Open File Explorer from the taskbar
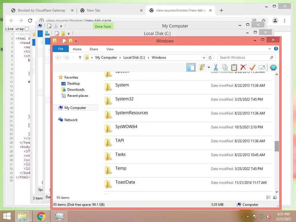 pyautogui.click(x=22, y=216)
